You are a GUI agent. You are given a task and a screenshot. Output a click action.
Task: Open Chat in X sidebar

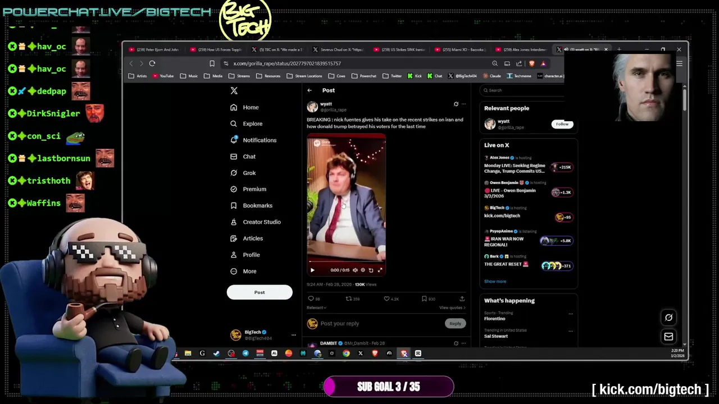click(243, 157)
